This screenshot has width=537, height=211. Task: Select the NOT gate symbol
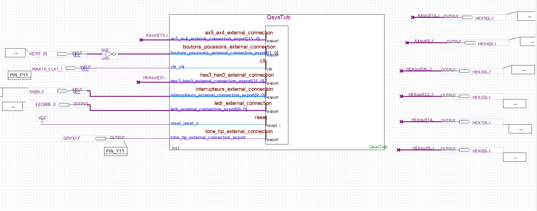click(109, 54)
